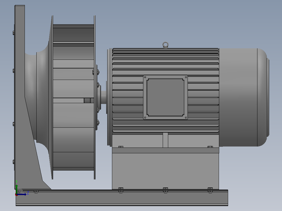
Task: Click the centrifugal impeller blades
Action: 73,97
